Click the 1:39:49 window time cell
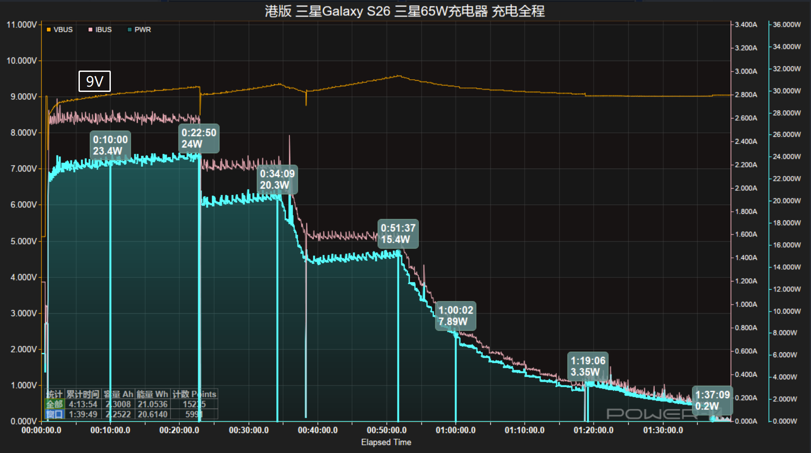This screenshot has height=453, width=811. pos(83,414)
